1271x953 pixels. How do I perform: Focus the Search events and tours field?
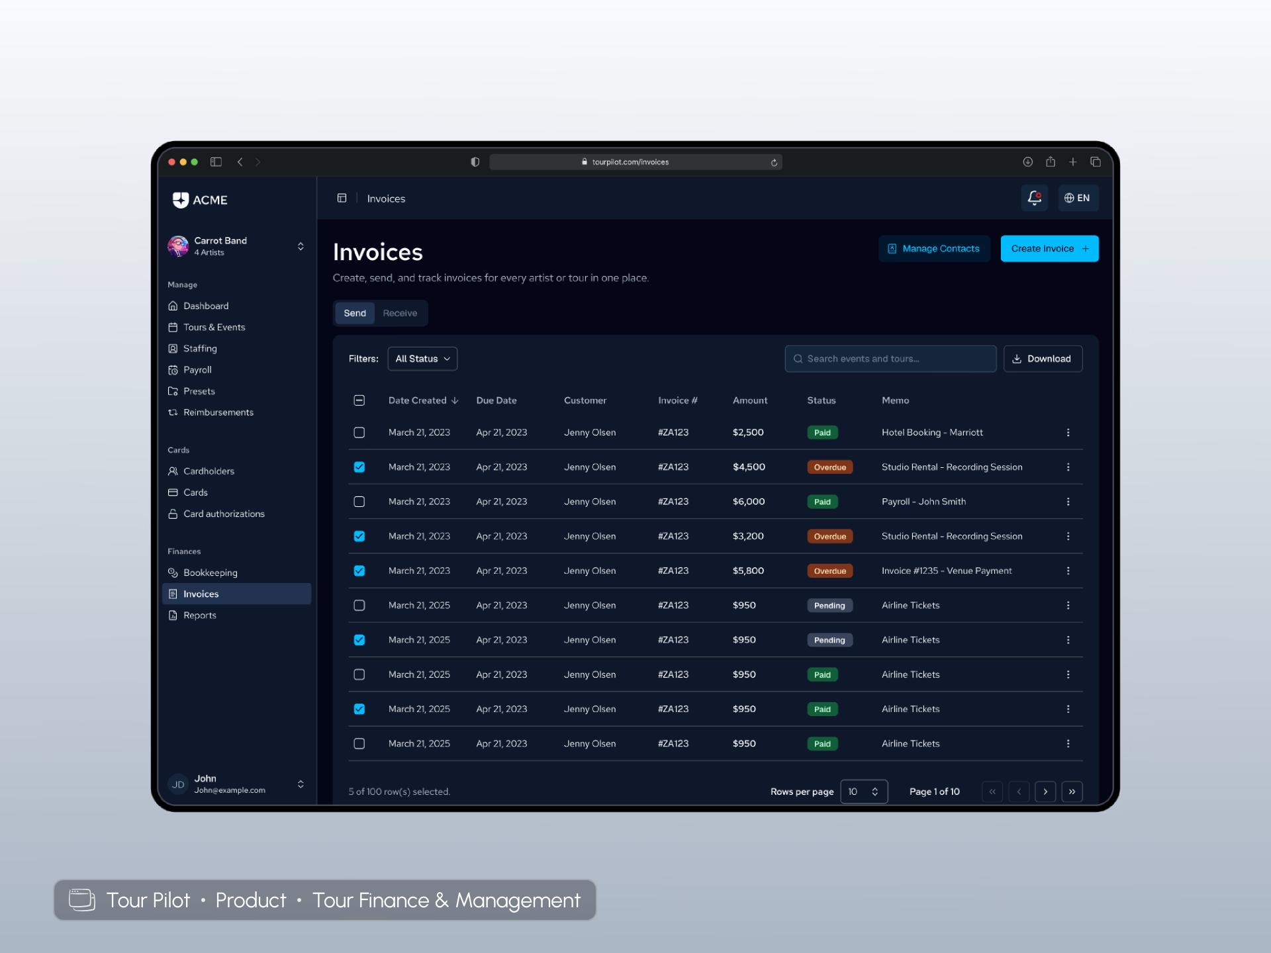[890, 359]
